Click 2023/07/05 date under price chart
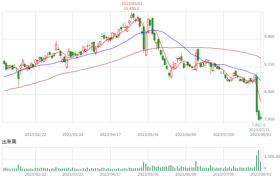The width and height of the screenshot is (280, 178). 223,135
